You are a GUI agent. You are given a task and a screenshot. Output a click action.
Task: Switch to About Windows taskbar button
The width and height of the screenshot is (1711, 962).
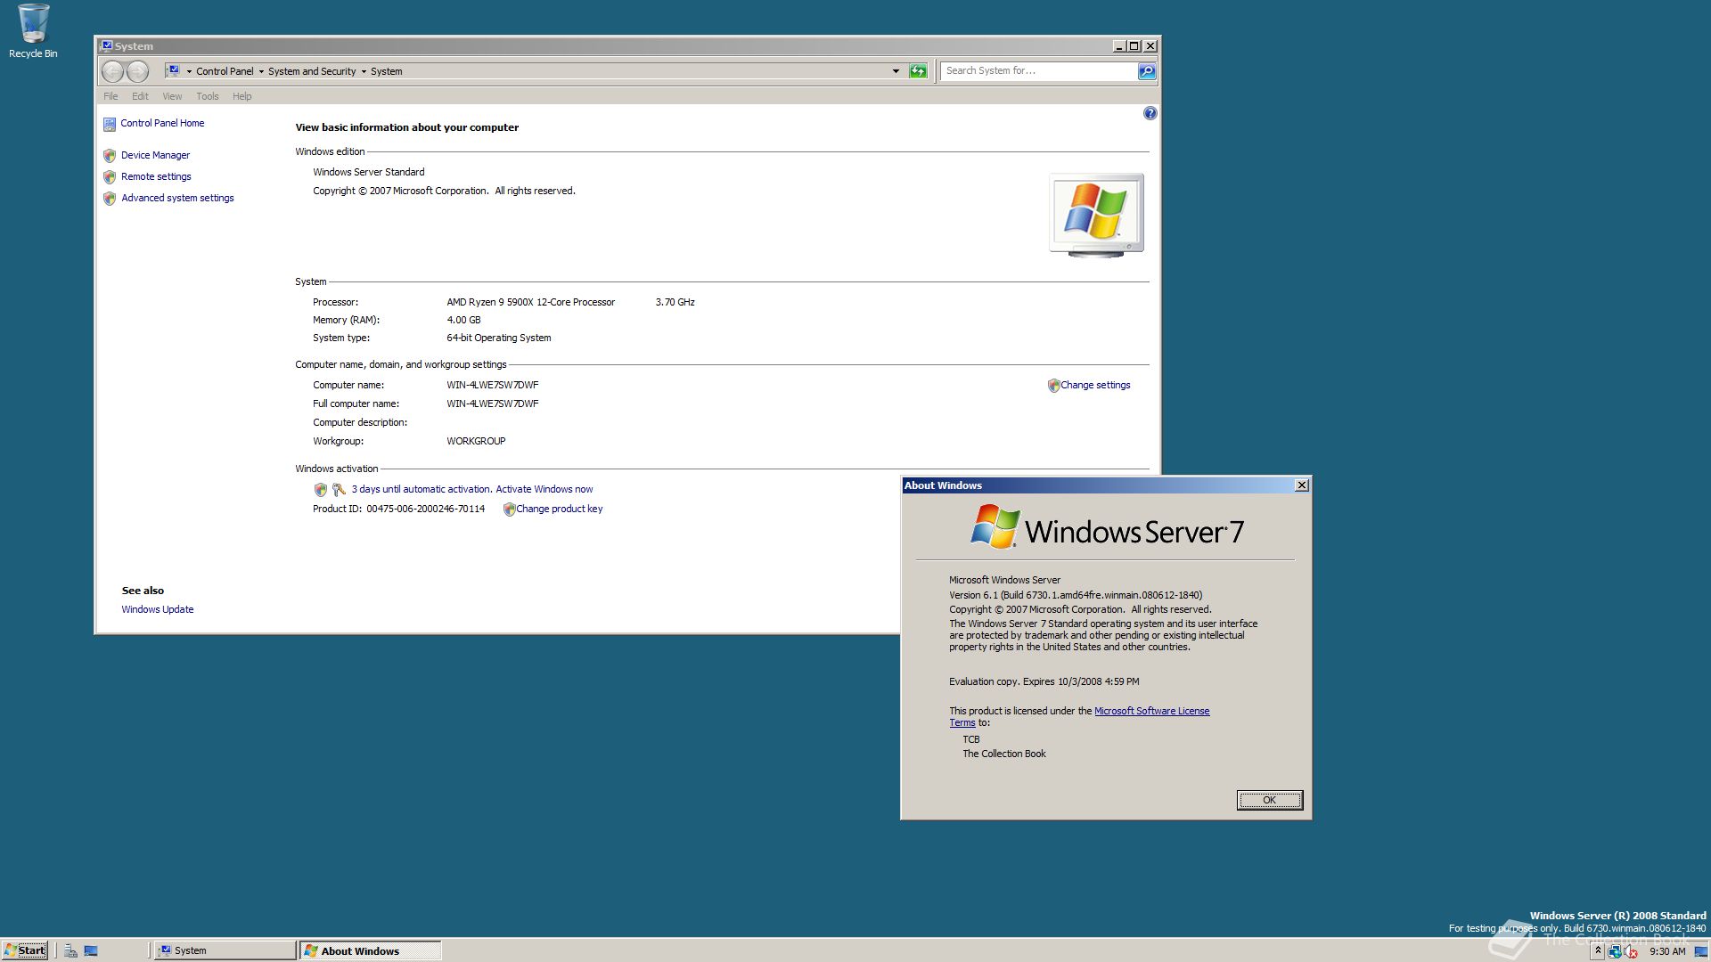pos(370,950)
